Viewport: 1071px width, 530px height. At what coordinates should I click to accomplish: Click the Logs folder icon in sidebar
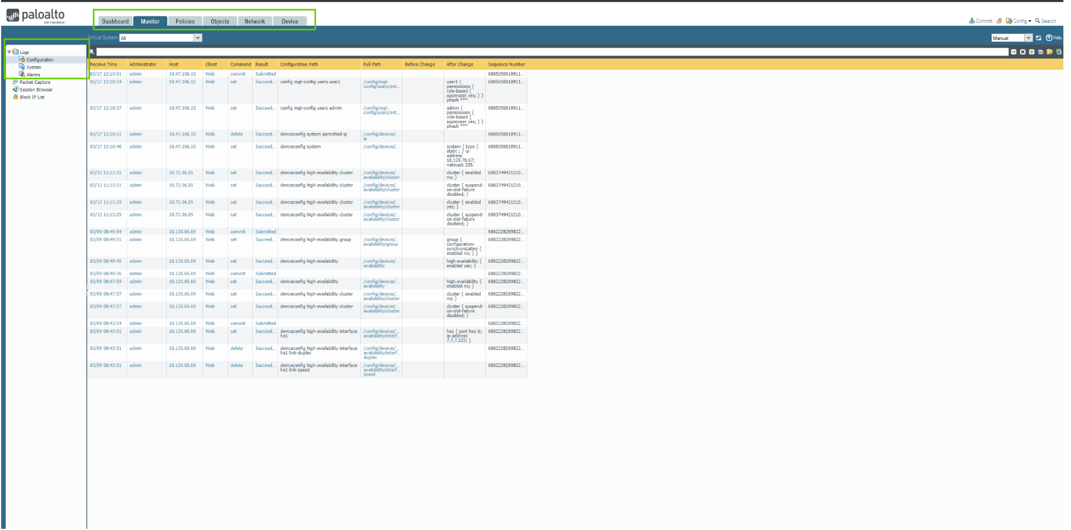click(16, 52)
